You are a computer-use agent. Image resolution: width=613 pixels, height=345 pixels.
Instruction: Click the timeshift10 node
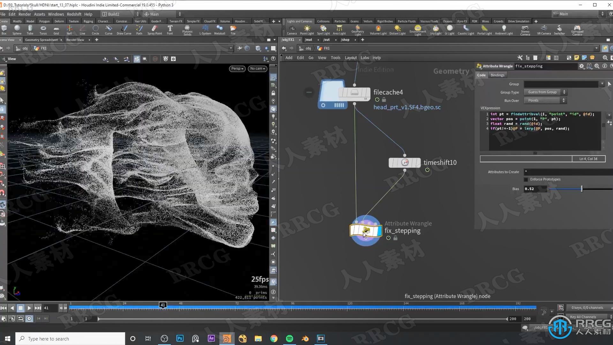click(x=404, y=162)
